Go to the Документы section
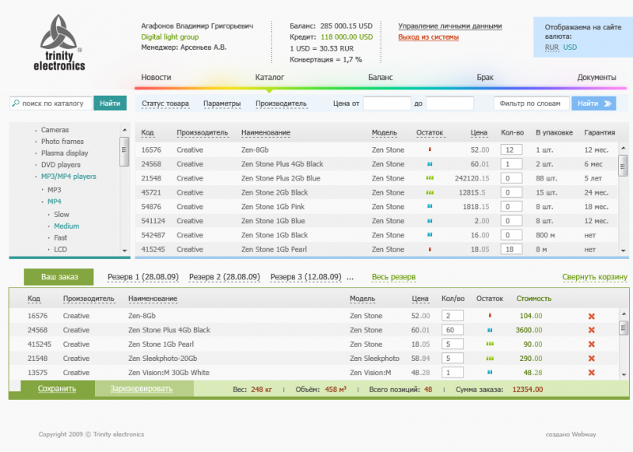633x452 pixels. 597,77
